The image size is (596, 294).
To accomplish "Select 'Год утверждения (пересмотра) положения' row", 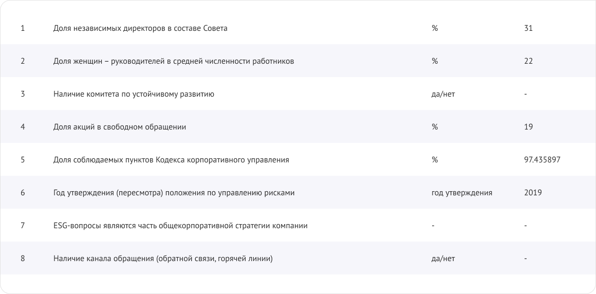I will point(298,192).
